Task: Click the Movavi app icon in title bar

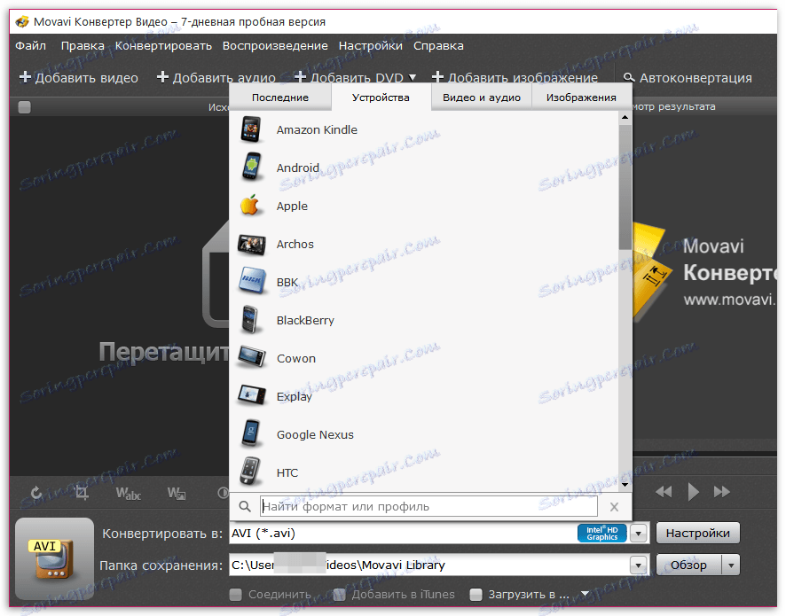Action: (x=22, y=22)
